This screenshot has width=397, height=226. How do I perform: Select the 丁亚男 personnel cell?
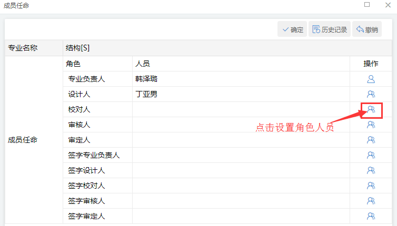click(241, 95)
